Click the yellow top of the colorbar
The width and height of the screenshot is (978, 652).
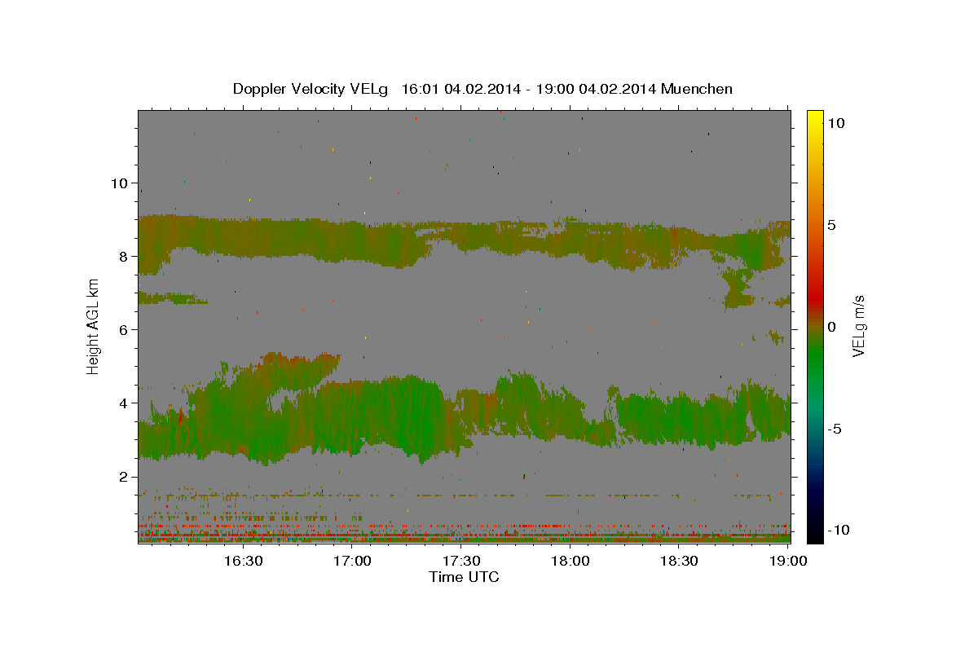[814, 118]
